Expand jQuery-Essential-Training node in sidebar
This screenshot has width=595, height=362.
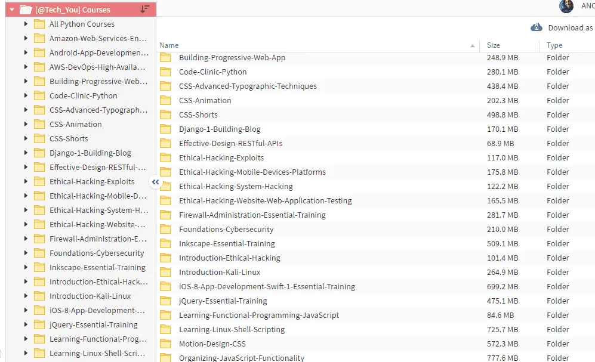pyautogui.click(x=26, y=324)
